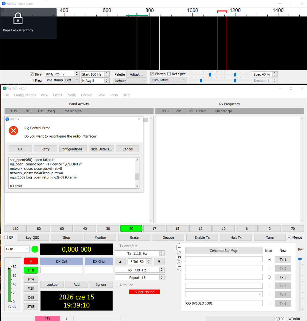
Task: Click the down arrow frequency shift button
Action: [159, 262]
